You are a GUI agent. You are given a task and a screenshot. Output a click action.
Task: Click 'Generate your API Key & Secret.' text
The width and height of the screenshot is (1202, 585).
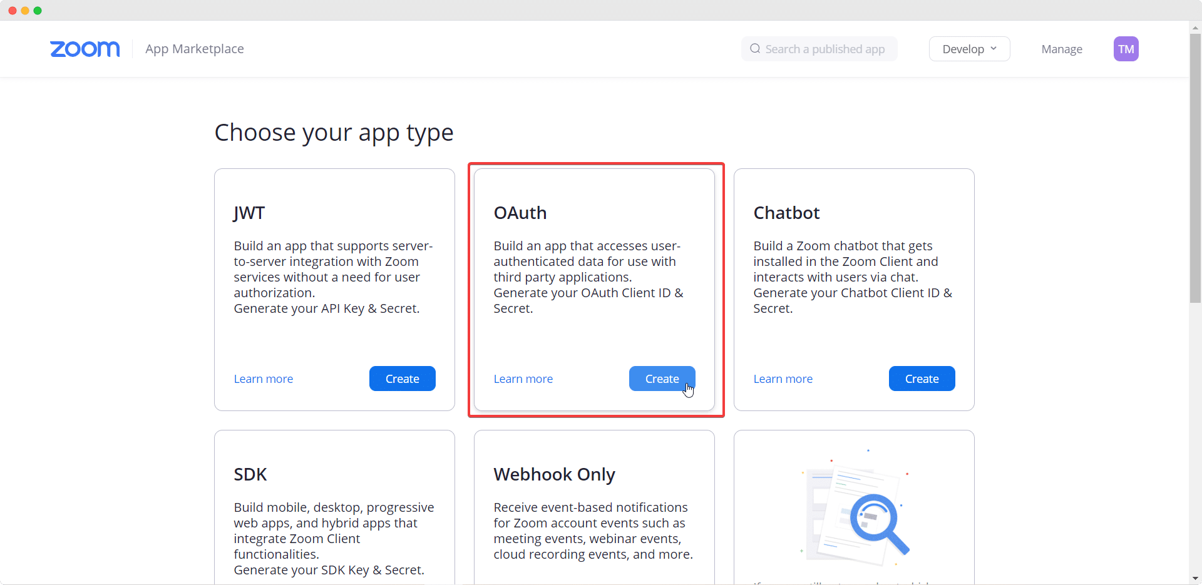point(327,308)
